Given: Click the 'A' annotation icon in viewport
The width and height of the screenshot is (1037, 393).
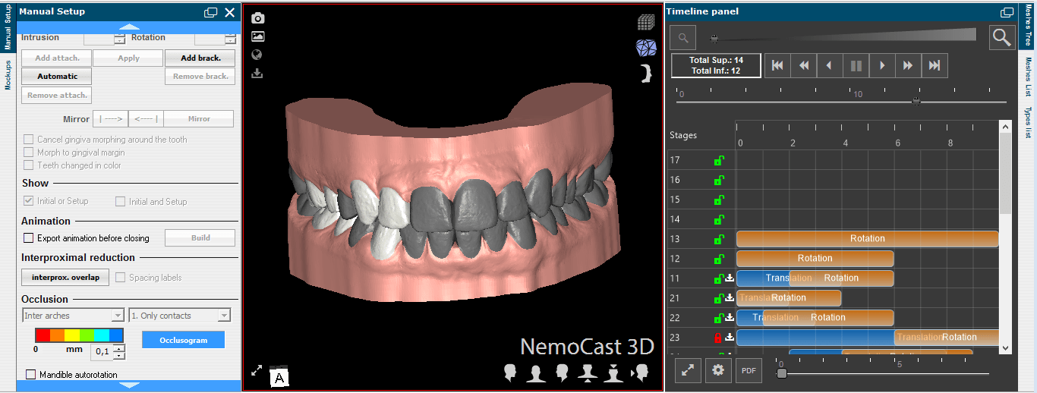Looking at the screenshot, I should (279, 376).
